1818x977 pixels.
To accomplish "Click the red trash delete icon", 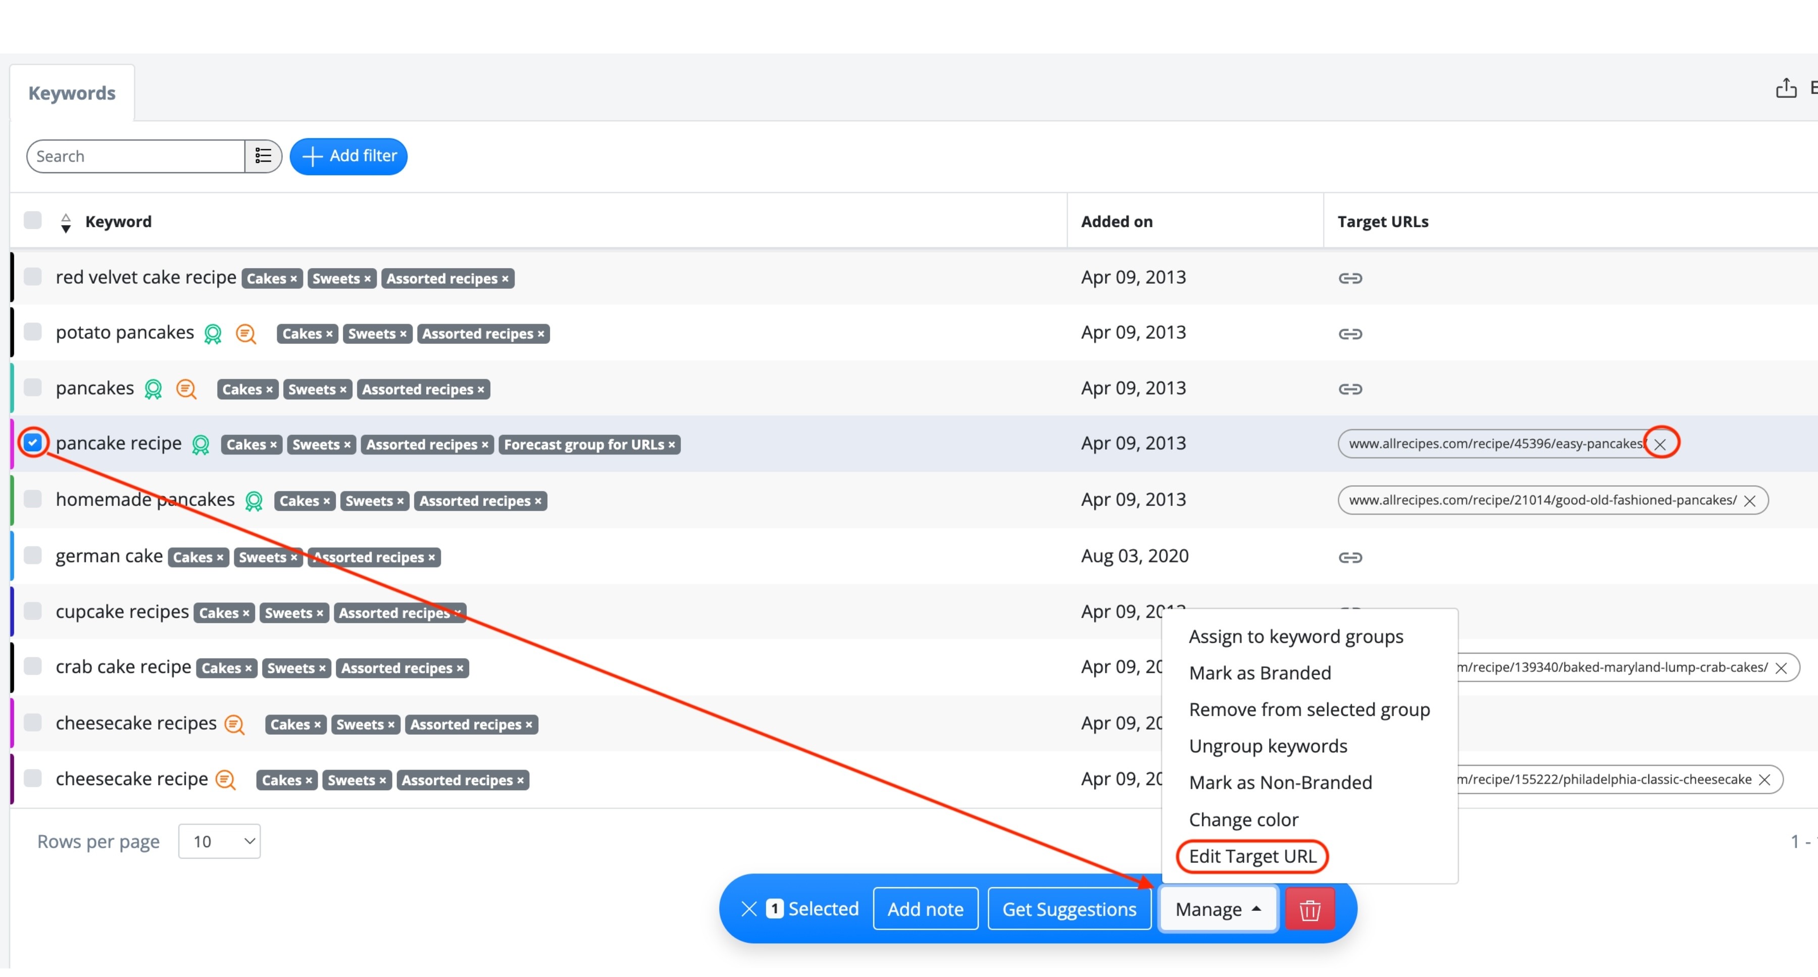I will [x=1310, y=909].
